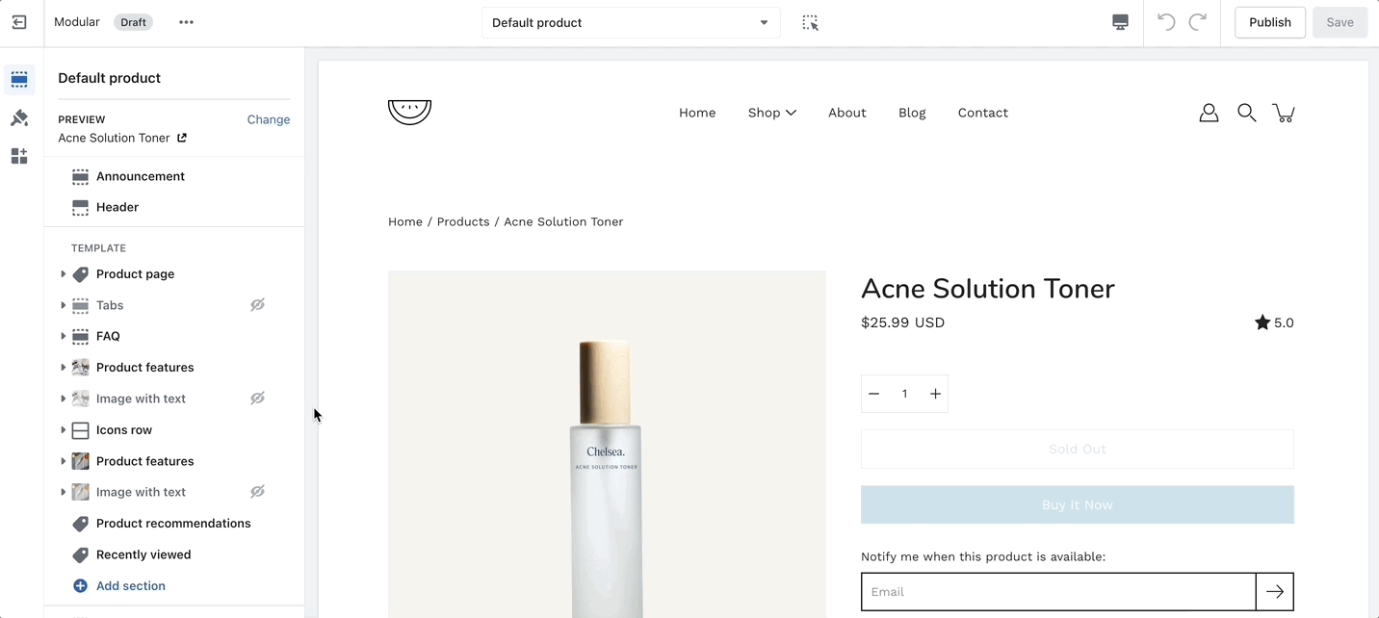This screenshot has height=618, width=1379.
Task: Expand the FAQ section tree
Action: click(x=64, y=336)
